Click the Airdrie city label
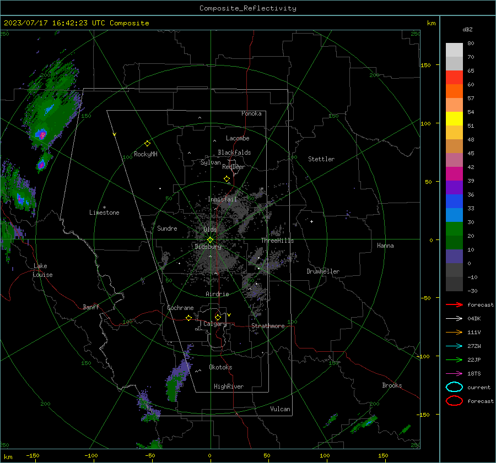 [217, 294]
